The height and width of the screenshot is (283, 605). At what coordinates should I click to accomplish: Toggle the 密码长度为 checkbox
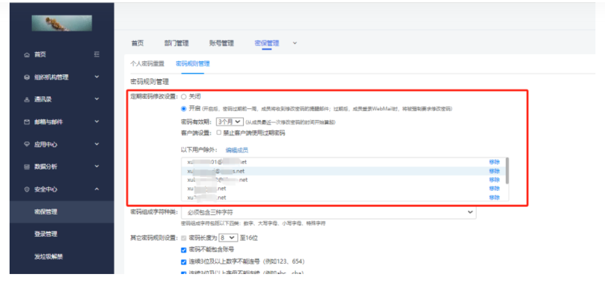coord(183,238)
